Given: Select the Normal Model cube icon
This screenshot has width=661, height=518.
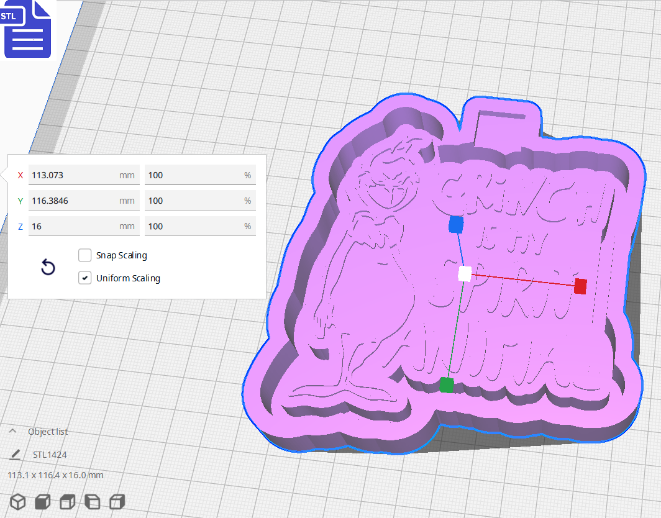Looking at the screenshot, I should (x=17, y=501).
